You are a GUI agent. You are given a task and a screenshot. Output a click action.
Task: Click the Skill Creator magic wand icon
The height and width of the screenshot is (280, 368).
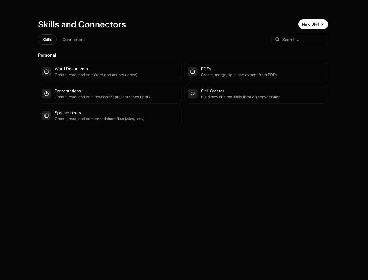(193, 94)
